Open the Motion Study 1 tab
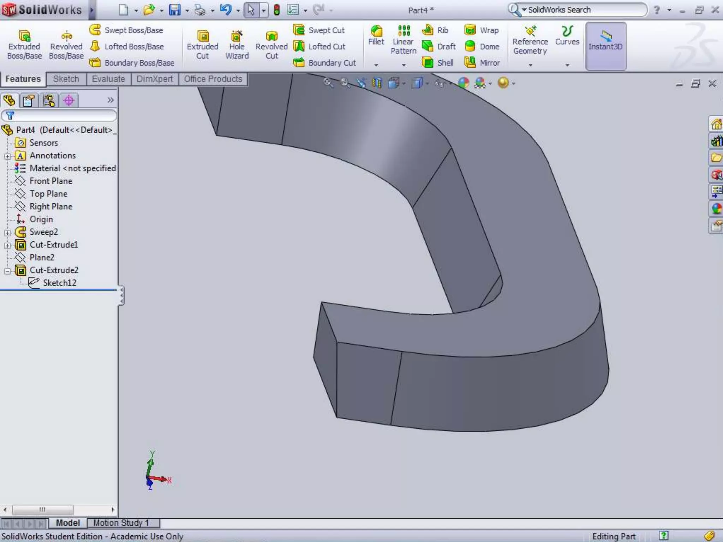This screenshot has width=723, height=542. (x=121, y=523)
